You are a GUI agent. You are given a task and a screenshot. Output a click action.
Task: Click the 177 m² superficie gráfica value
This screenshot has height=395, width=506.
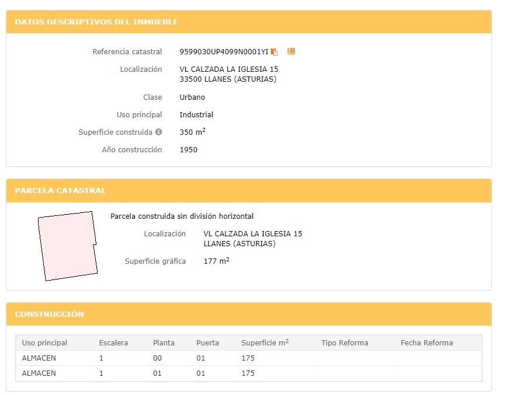tap(216, 261)
